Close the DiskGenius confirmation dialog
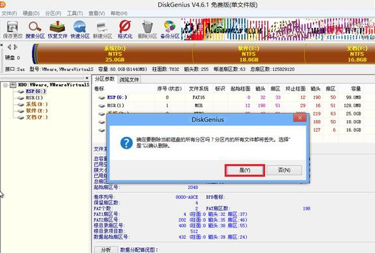This screenshot has width=375, height=253. click(x=300, y=117)
